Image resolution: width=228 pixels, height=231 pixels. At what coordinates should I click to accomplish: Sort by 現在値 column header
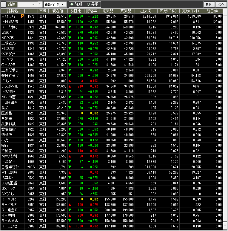point(58,11)
